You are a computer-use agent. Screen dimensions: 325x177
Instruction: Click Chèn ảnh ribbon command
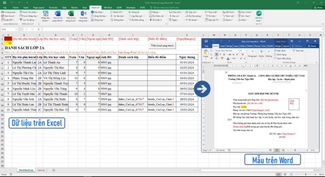(x=176, y=12)
